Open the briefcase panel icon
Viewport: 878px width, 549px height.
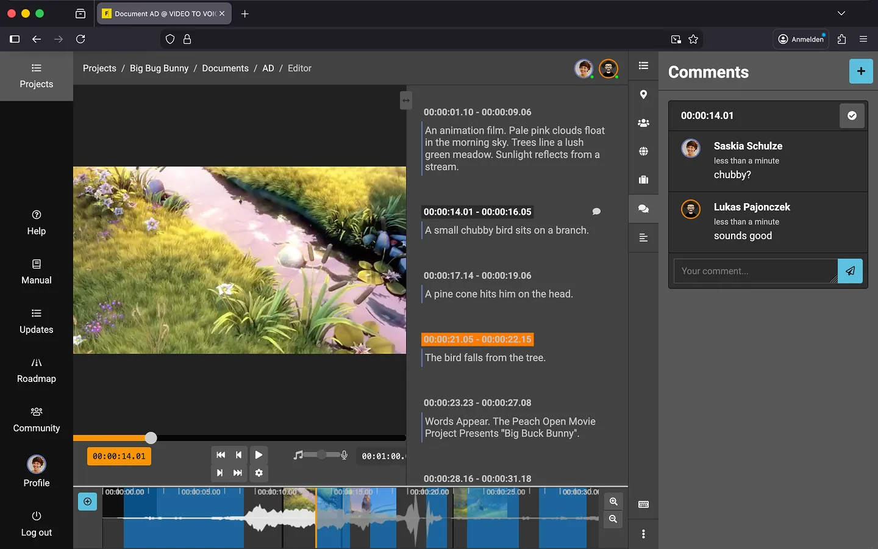[x=643, y=180]
